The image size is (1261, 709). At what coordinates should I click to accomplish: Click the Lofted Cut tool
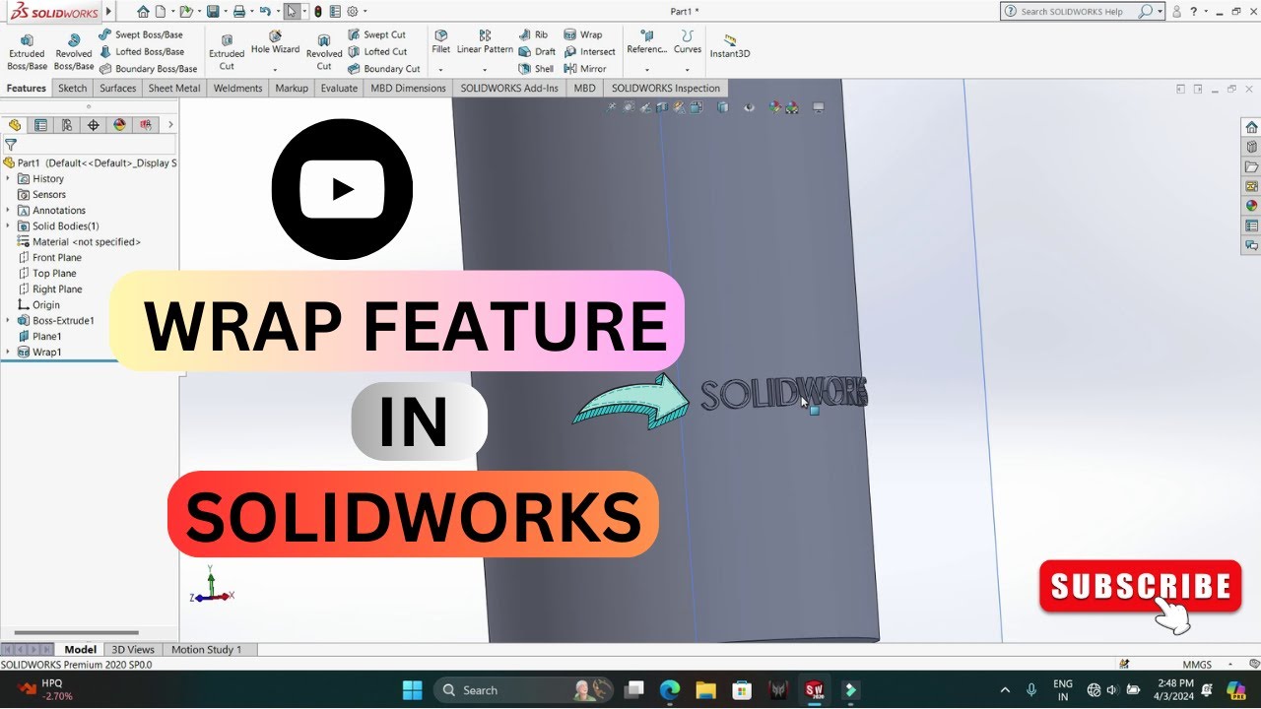pyautogui.click(x=377, y=51)
